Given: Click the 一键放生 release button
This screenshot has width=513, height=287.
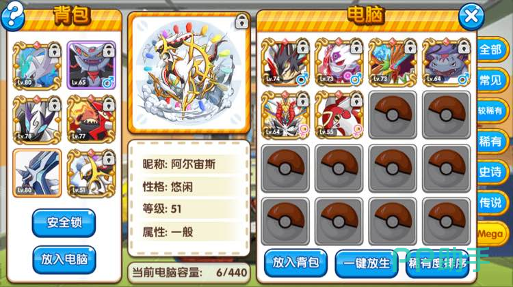Looking at the screenshot, I should (367, 264).
